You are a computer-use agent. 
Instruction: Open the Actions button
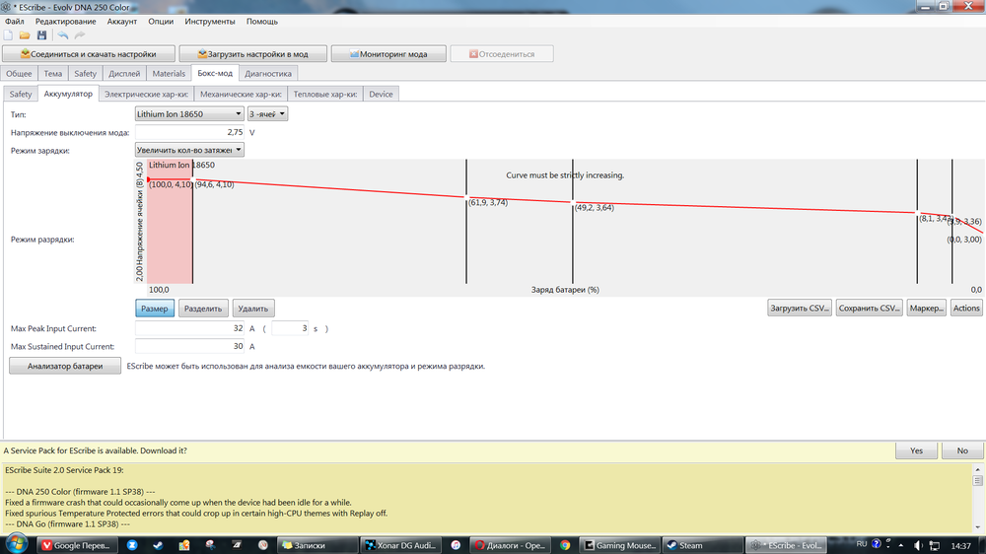[x=966, y=309]
